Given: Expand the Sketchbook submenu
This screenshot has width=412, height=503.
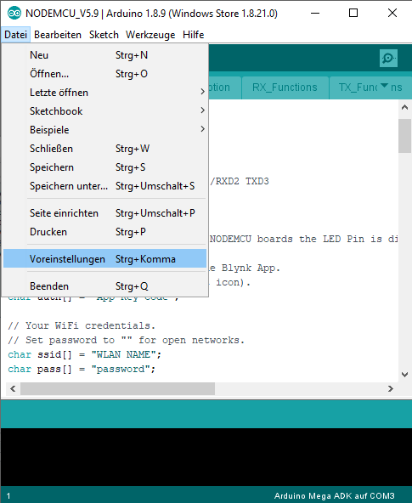Looking at the screenshot, I should click(104, 111).
